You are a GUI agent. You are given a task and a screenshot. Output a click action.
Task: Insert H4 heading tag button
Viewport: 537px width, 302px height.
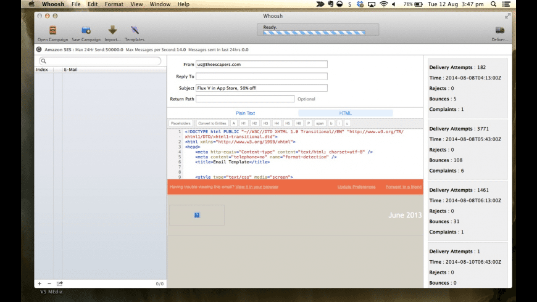(x=277, y=123)
